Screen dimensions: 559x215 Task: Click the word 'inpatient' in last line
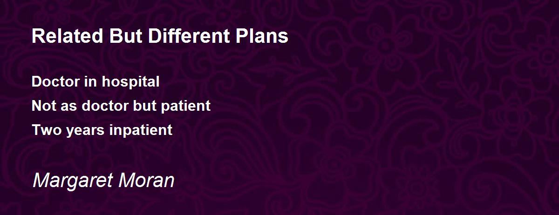tap(141, 131)
